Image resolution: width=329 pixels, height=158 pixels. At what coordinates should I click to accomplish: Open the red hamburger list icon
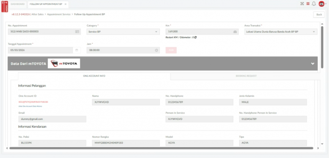pos(308,4)
